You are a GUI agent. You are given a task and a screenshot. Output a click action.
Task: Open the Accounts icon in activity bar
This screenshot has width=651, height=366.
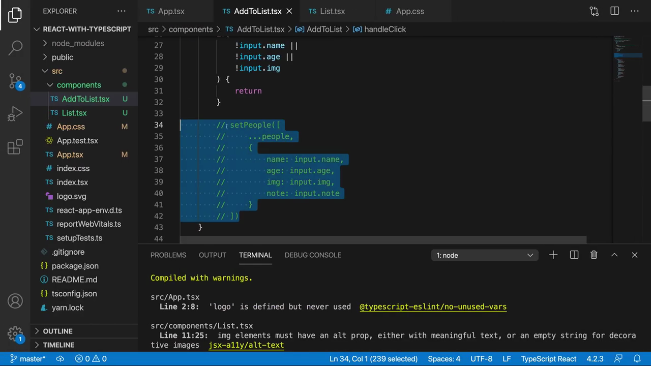15,301
